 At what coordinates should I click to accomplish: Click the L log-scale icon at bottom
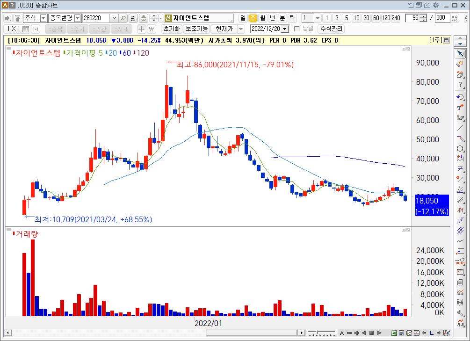point(431,333)
